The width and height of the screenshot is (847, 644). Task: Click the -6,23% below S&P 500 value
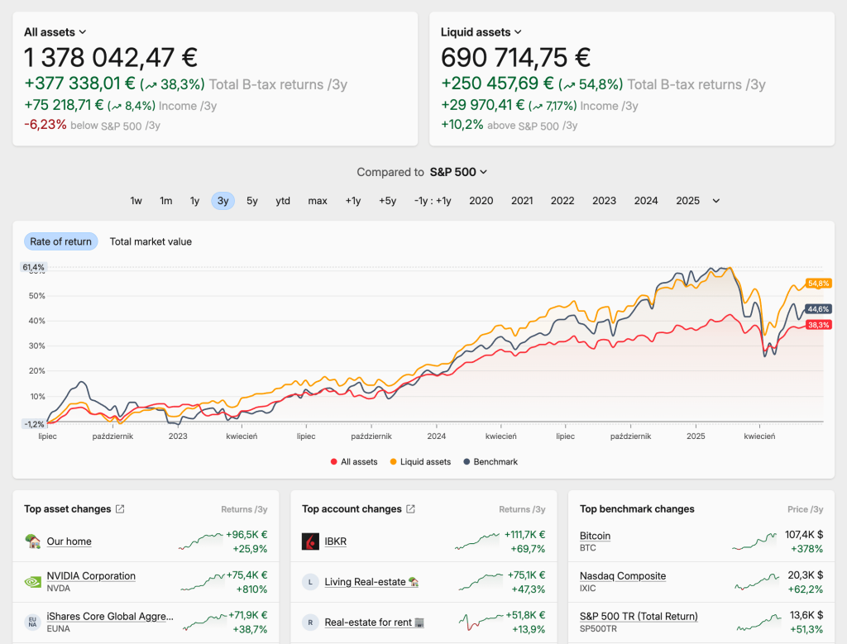(x=45, y=125)
